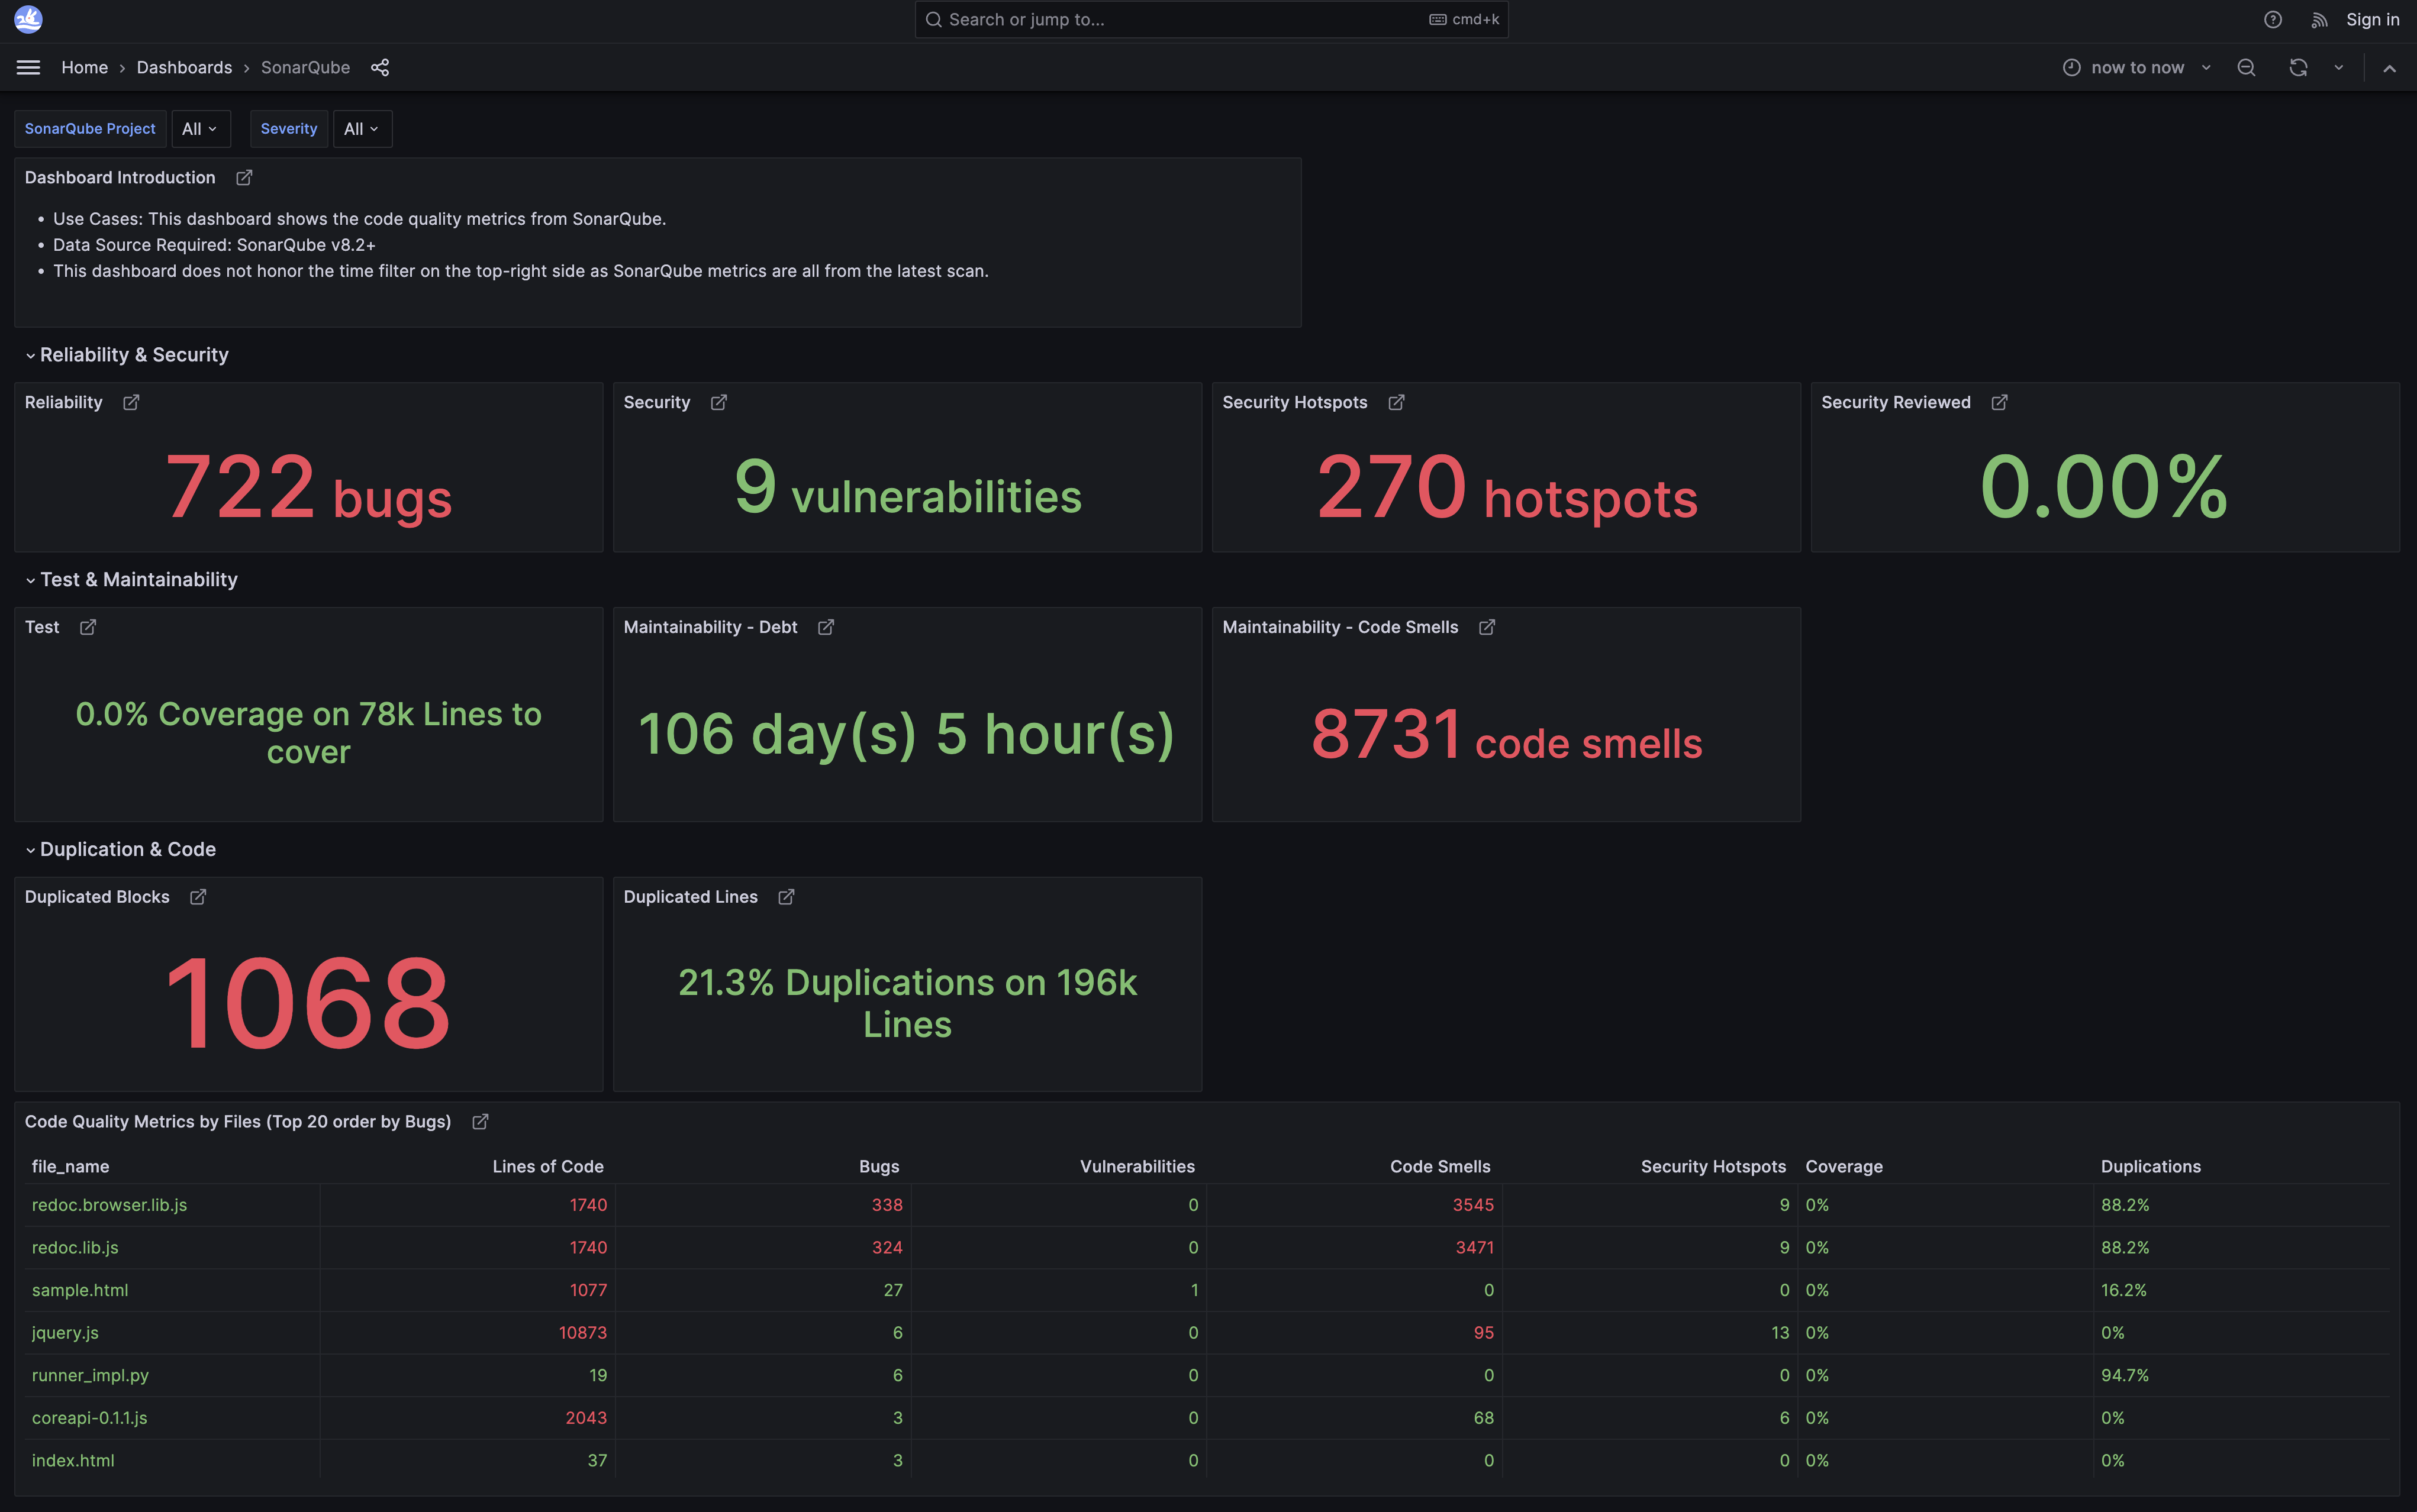Navigate to Dashboards via breadcrumb
The image size is (2417, 1512).
pyautogui.click(x=184, y=67)
